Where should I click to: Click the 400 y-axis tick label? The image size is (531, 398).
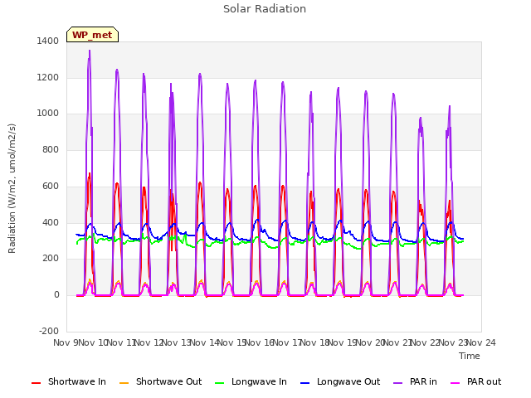point(51,223)
